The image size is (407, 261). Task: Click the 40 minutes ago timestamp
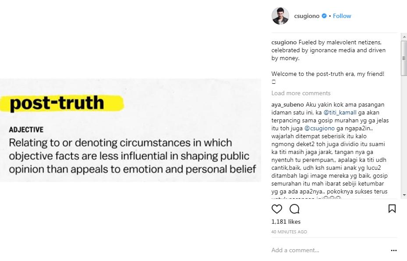(x=289, y=232)
